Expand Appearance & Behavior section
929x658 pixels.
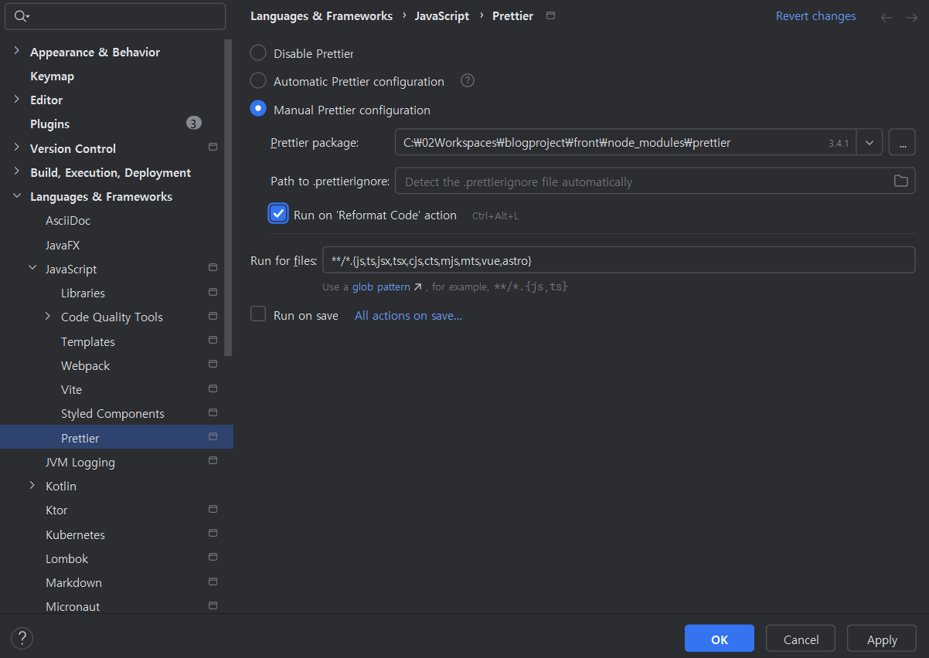[x=17, y=52]
